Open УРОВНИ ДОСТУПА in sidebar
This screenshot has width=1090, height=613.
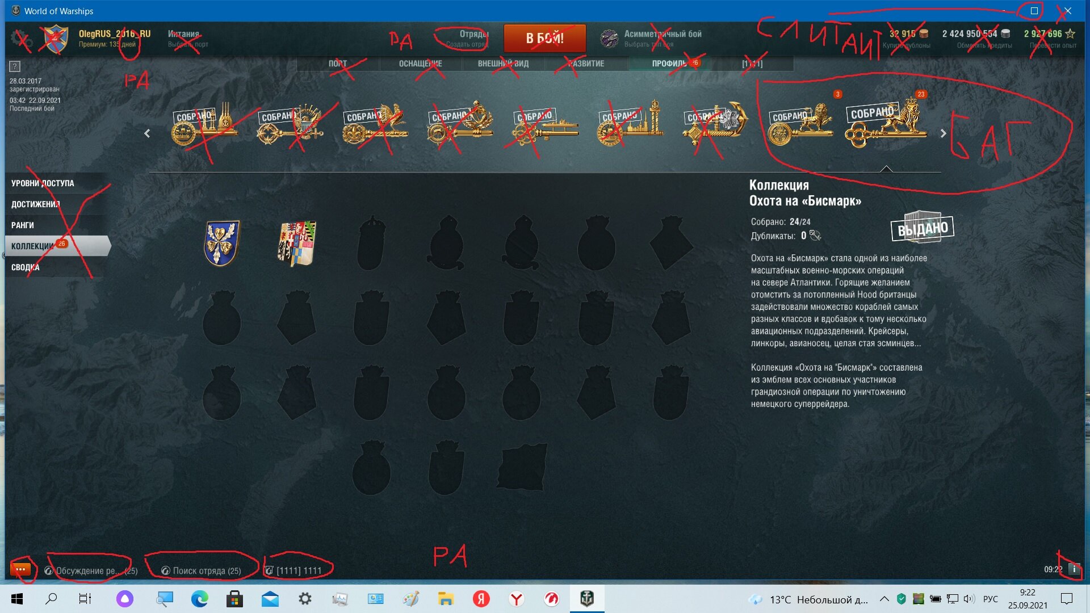tap(56, 183)
